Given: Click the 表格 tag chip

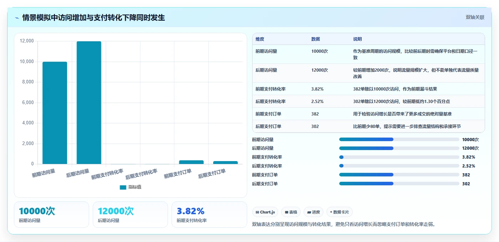Looking at the screenshot, I should point(291,212).
